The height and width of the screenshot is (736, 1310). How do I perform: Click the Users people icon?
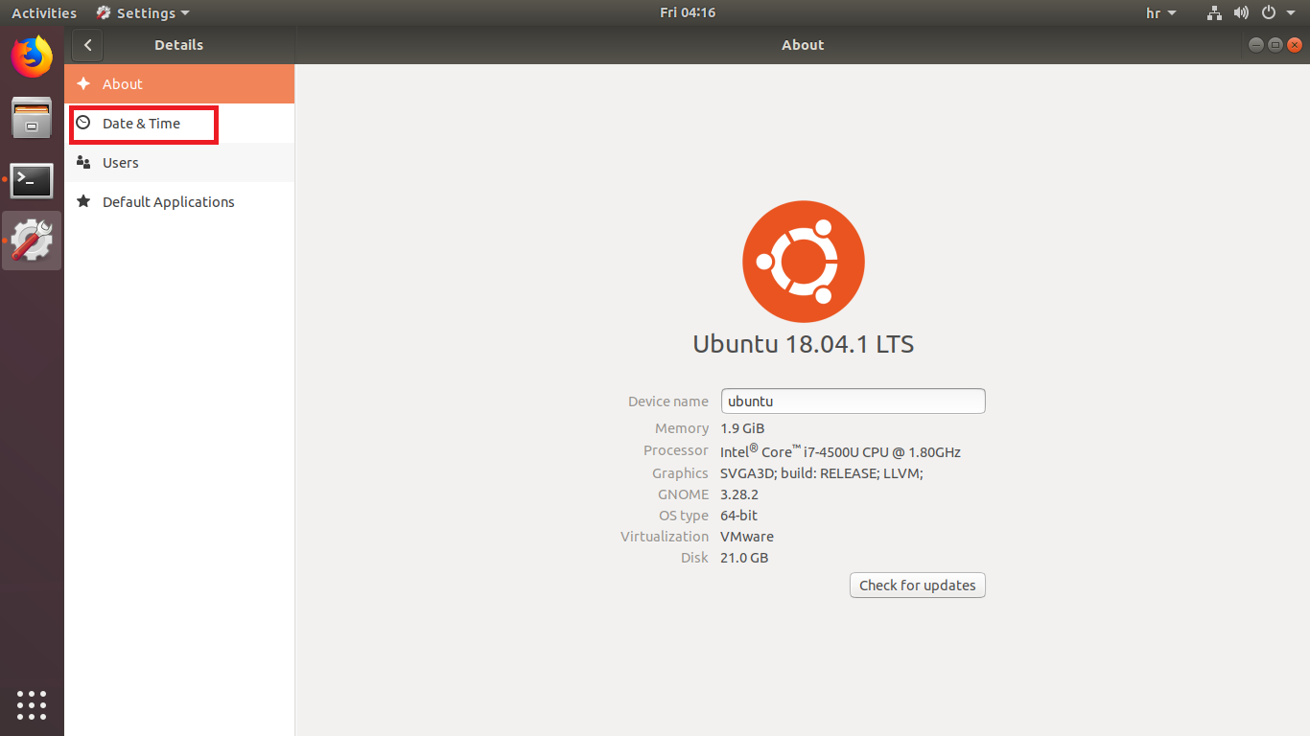83,162
